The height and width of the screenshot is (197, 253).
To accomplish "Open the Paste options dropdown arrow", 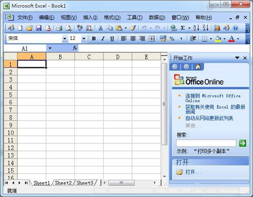I will coord(125,28).
